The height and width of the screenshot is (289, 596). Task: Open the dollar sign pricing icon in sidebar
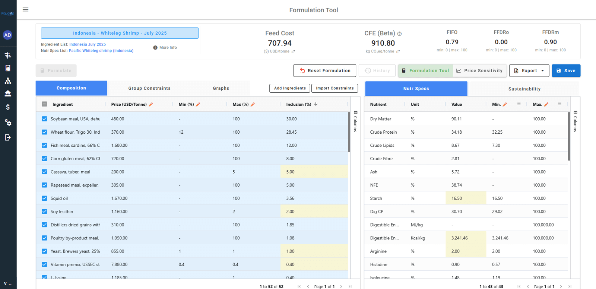point(8,107)
